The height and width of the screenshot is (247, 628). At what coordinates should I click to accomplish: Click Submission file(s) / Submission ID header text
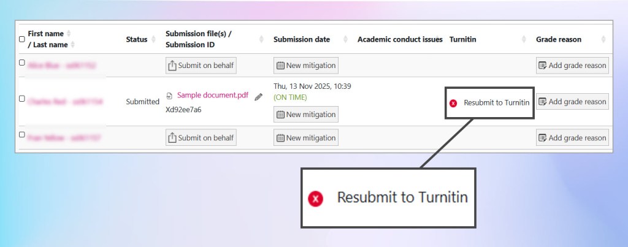199,39
